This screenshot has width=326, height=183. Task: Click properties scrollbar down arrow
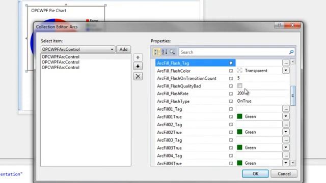click(293, 163)
